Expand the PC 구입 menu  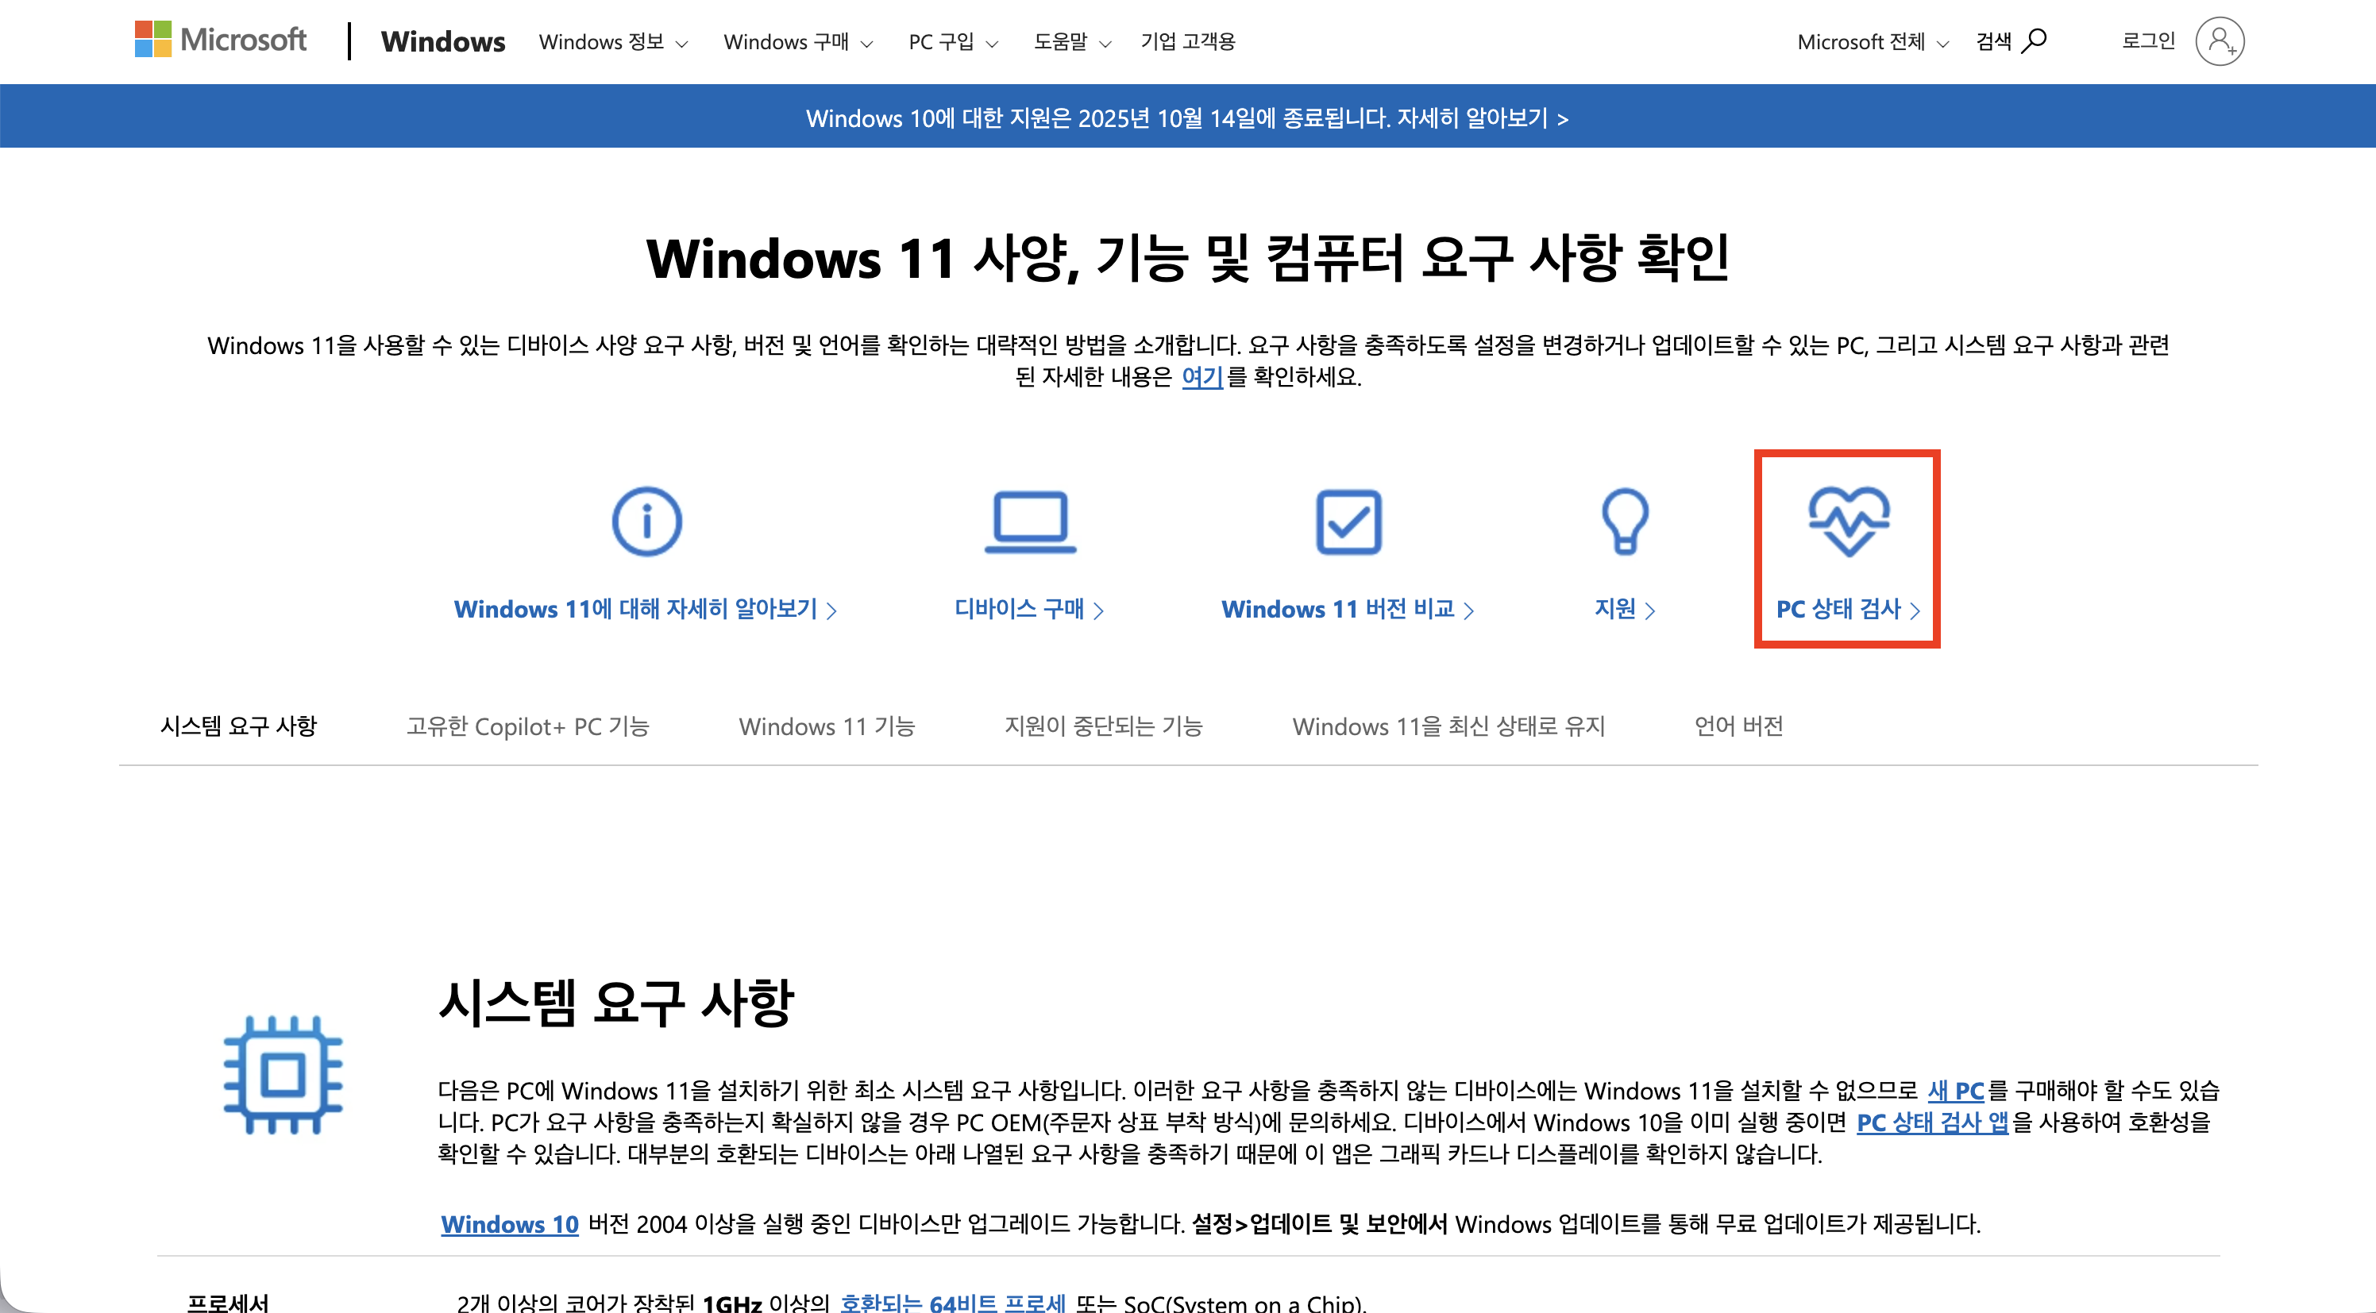(x=954, y=41)
